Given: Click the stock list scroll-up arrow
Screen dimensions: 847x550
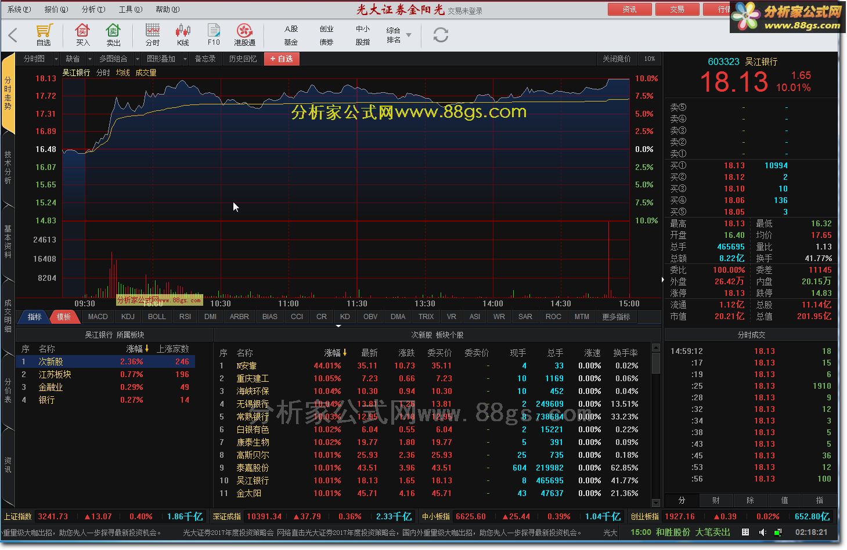Looking at the screenshot, I should pos(656,348).
